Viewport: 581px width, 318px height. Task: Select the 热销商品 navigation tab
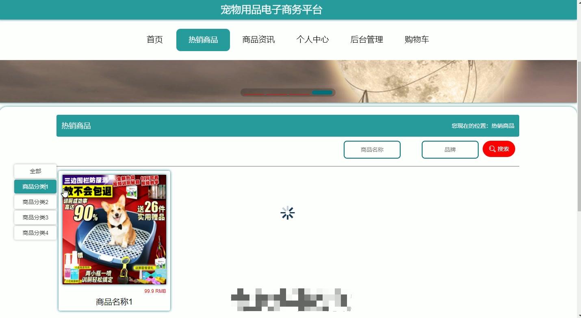(x=203, y=40)
